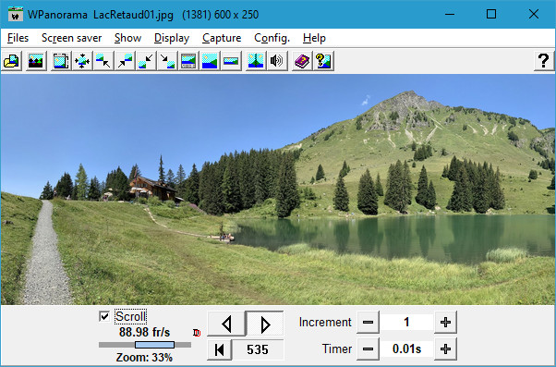This screenshot has height=367, width=556.
Task: Open the Config. menu
Action: click(x=272, y=38)
